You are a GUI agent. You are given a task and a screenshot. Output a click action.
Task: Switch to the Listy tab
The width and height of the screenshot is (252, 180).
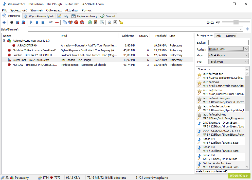click(63, 16)
